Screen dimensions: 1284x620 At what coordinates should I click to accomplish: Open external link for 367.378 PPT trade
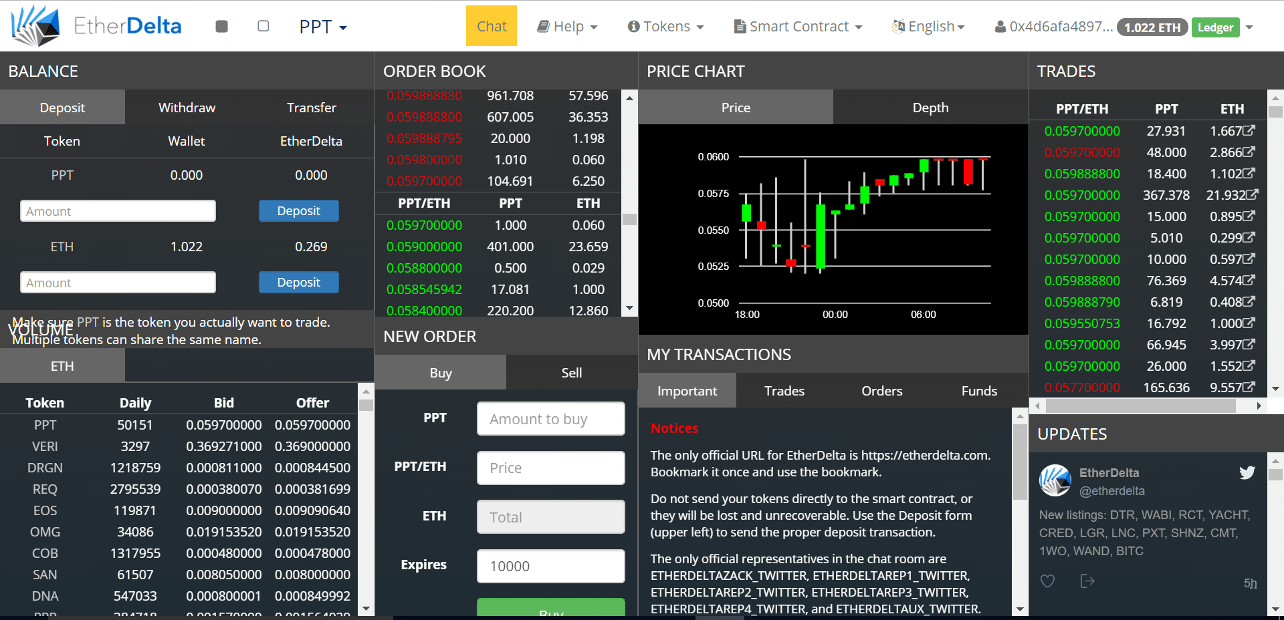click(1252, 195)
